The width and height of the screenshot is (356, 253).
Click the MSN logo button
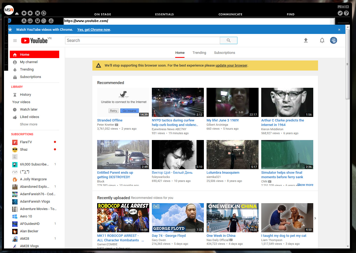click(x=9, y=10)
